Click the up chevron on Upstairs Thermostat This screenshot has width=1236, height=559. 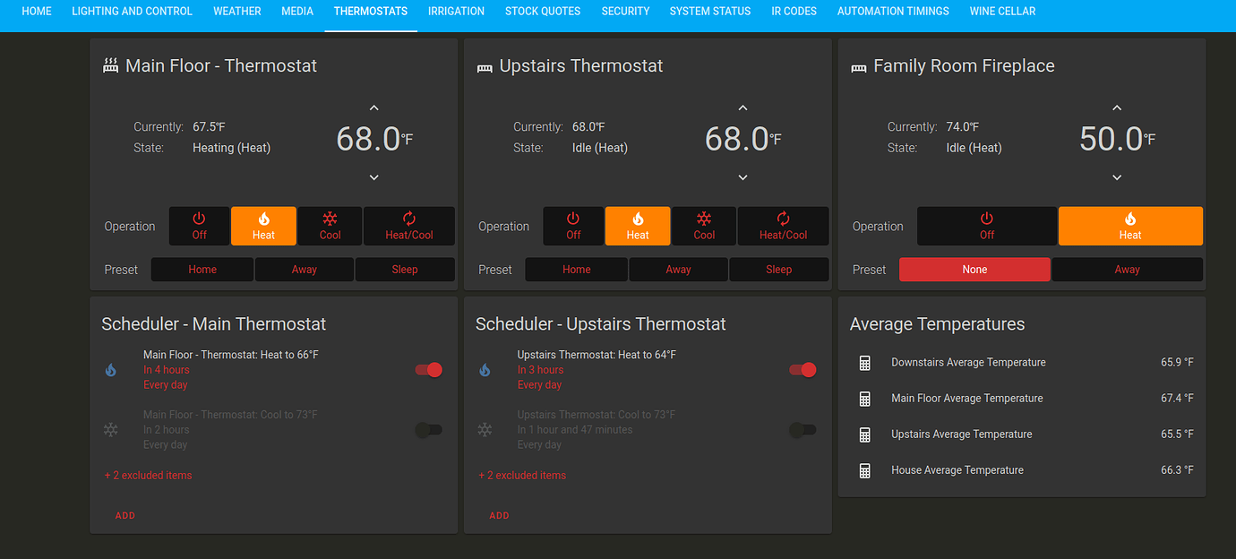tap(742, 107)
